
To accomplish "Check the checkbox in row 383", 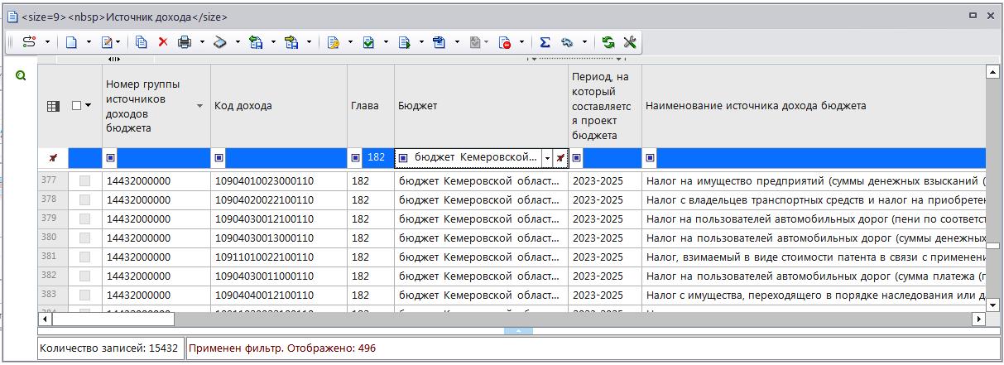I will point(84,295).
